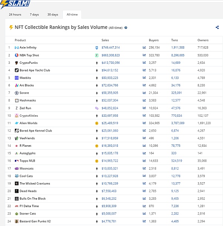Open CryptoPunks sales chart icon
This screenshot has height=226, width=223.
[144, 63]
